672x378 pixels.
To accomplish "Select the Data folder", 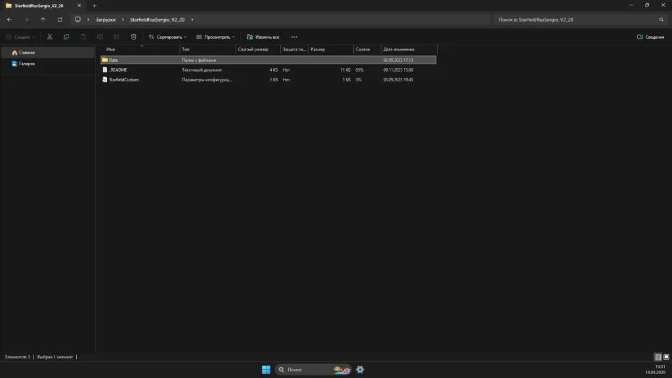I will [x=268, y=60].
